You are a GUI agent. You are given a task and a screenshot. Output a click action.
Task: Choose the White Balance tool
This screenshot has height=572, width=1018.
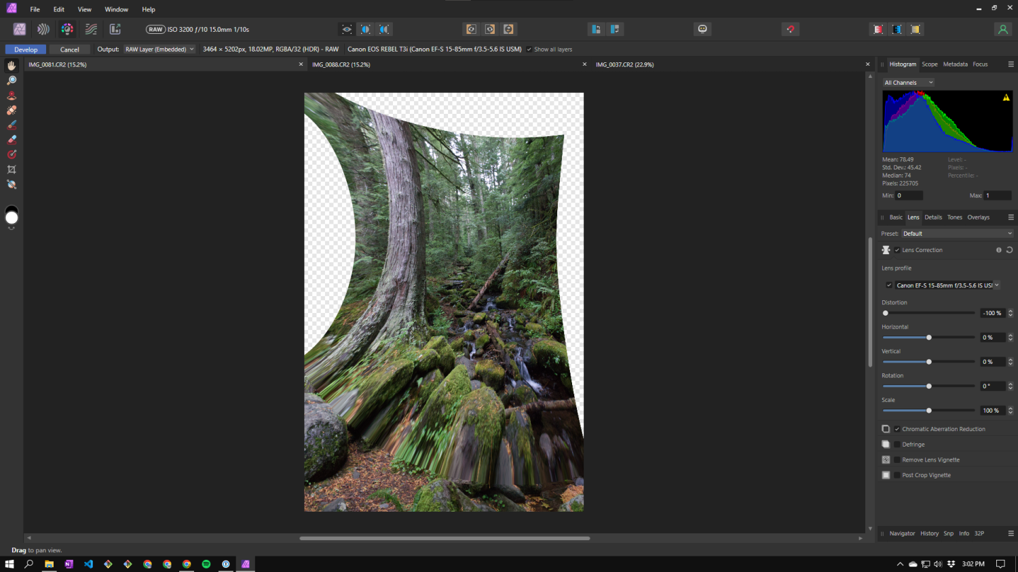[12, 184]
